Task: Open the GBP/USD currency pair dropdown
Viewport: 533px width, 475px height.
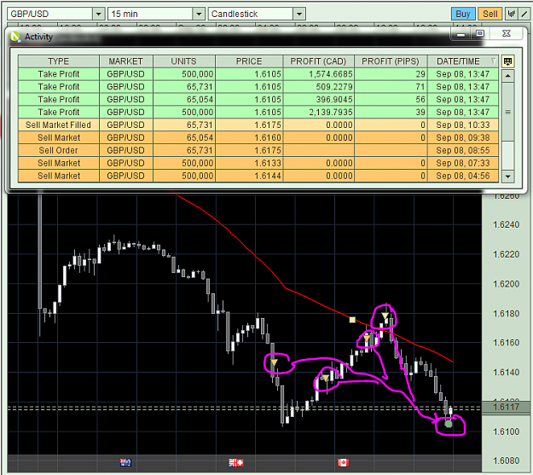Action: click(98, 14)
